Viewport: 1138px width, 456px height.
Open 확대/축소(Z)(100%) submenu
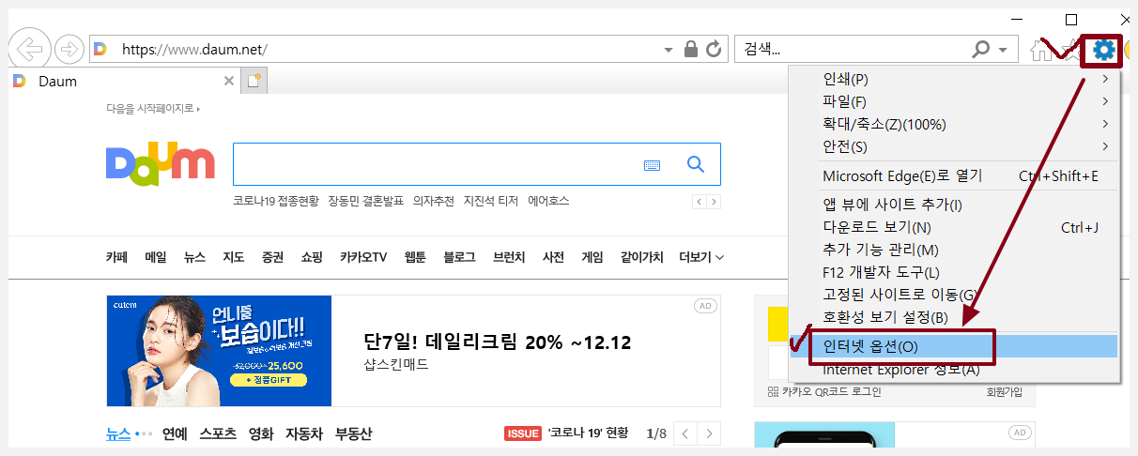point(1106,124)
